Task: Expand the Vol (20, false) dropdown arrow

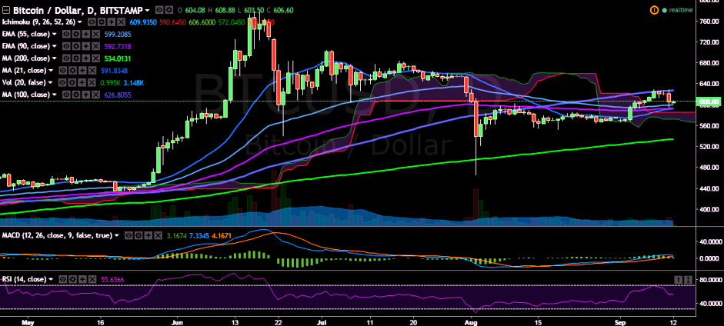Action: (50, 82)
